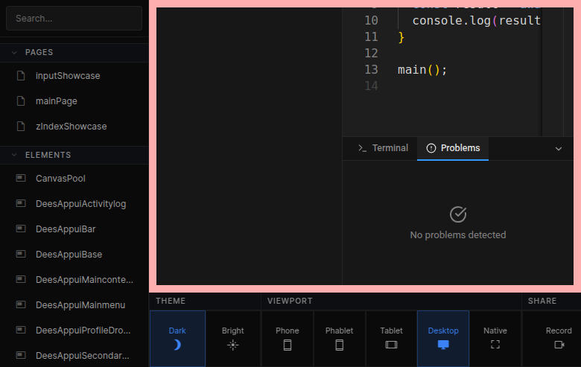Click the Record camera icon

click(559, 345)
